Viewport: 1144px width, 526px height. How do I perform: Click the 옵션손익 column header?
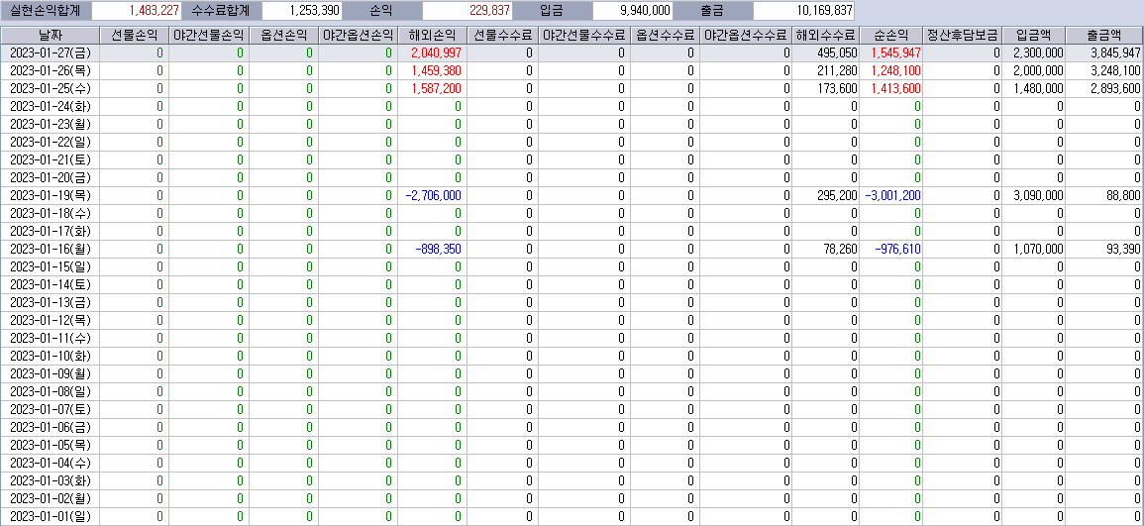(284, 35)
